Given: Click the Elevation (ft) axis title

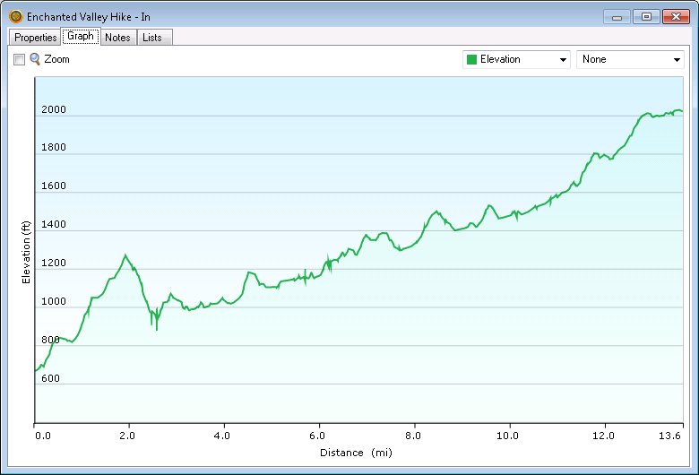Looking at the screenshot, I should click(x=26, y=252).
